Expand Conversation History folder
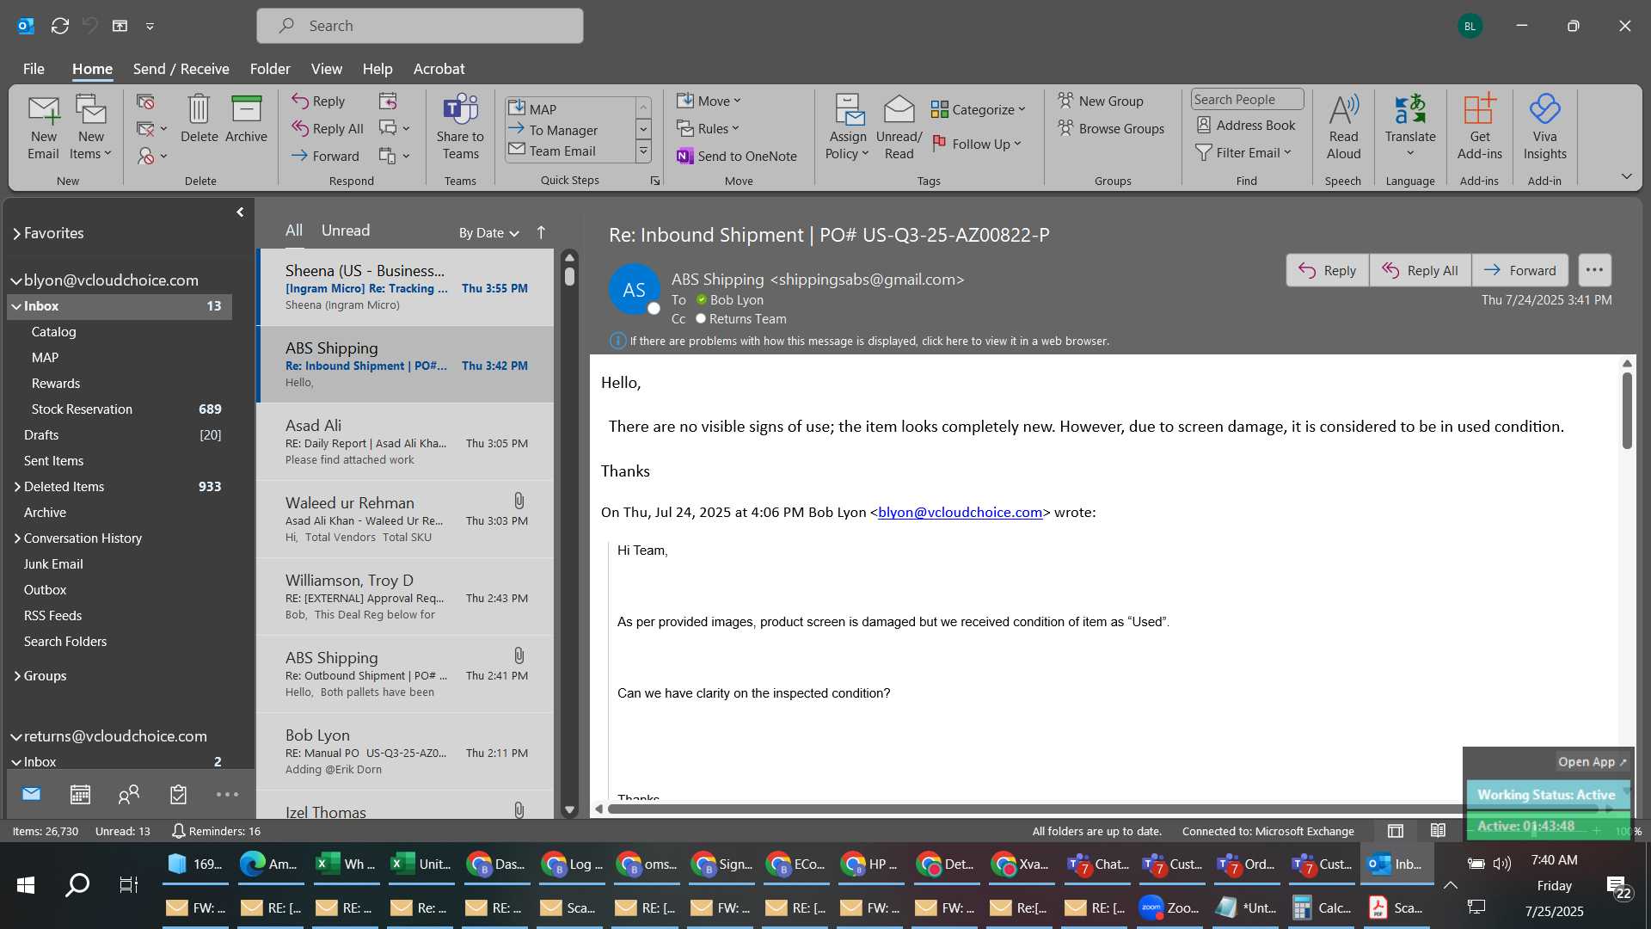The width and height of the screenshot is (1651, 929). coord(16,538)
